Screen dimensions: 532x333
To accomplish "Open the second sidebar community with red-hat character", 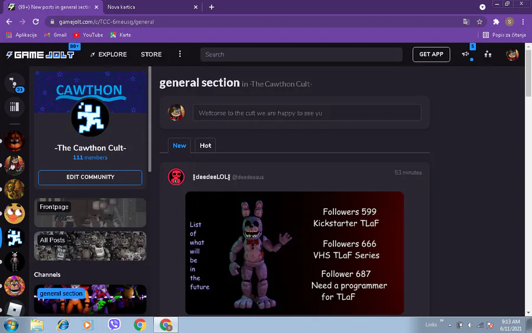I will (x=14, y=165).
